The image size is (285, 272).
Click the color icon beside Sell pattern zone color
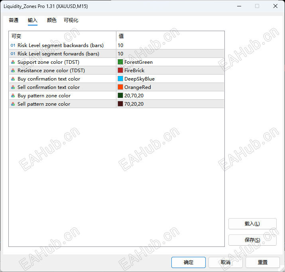point(13,104)
